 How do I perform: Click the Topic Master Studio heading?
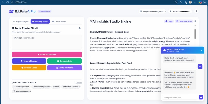click(26, 28)
